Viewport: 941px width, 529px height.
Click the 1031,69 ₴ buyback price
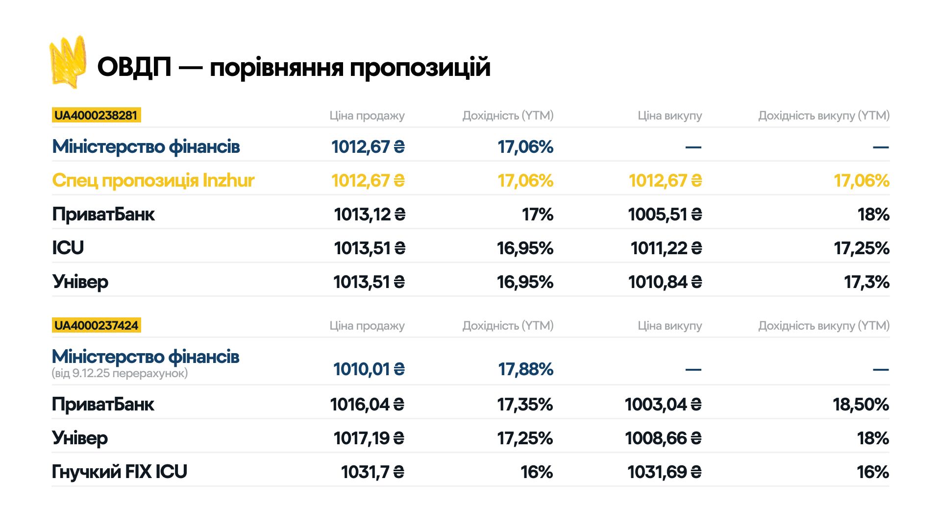tap(664, 472)
